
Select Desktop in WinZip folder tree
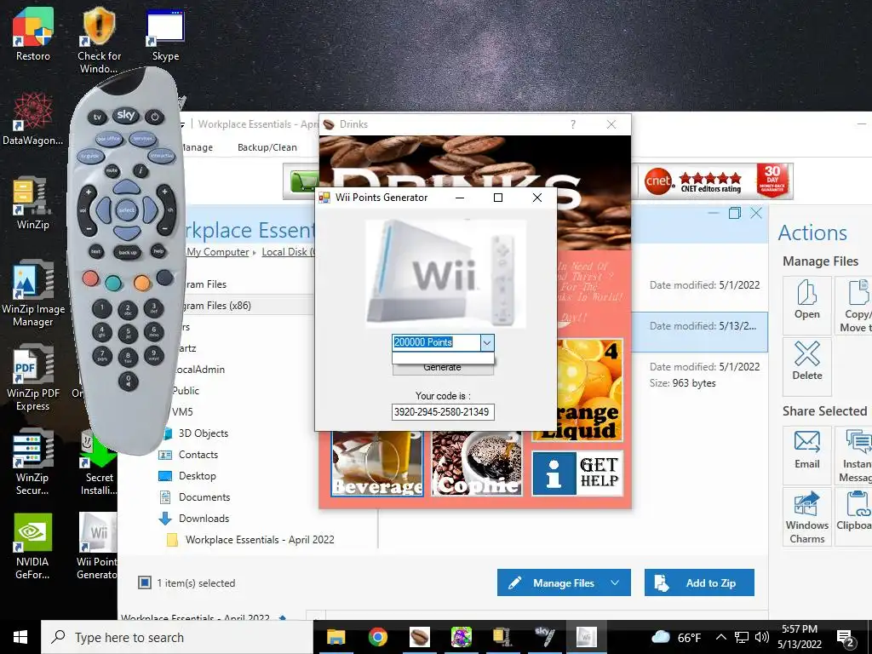point(197,476)
